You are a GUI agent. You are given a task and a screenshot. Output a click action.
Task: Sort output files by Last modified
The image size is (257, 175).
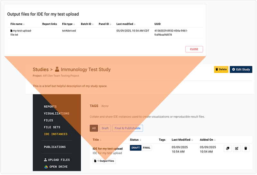(x=125, y=24)
